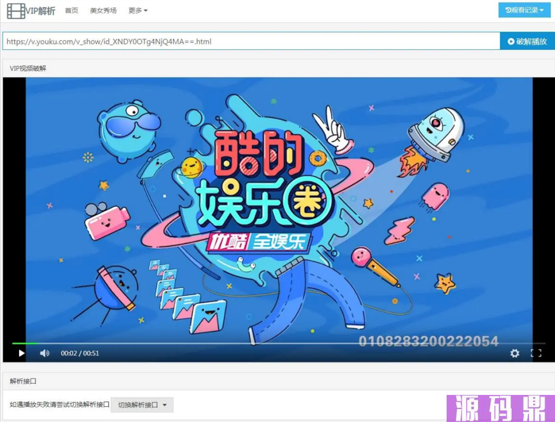Mute the video using the speaker icon
This screenshot has height=422, width=555.
[x=44, y=353]
